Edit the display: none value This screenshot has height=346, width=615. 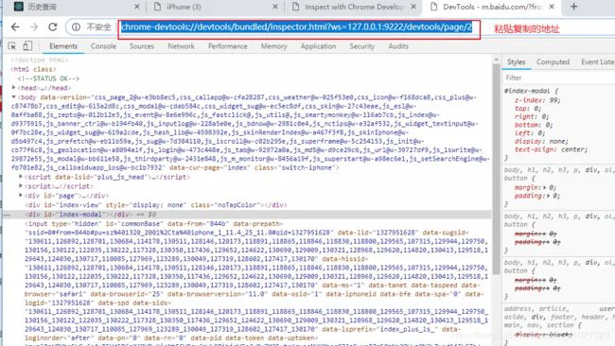[x=557, y=141]
